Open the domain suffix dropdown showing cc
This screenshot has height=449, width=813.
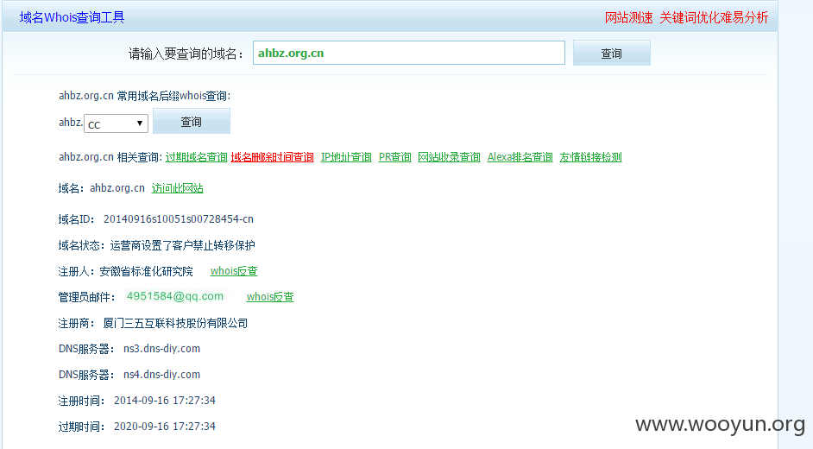[117, 124]
